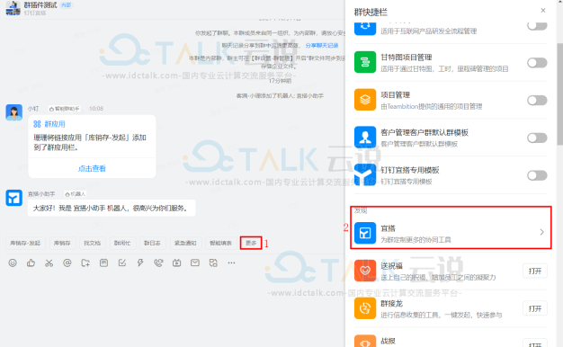
Task: Click 客户管理客户群默认群模板 title text
Action: click(x=424, y=132)
